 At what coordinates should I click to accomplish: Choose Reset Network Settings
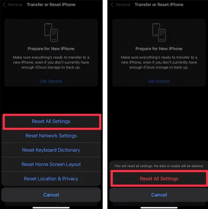coord(51,136)
